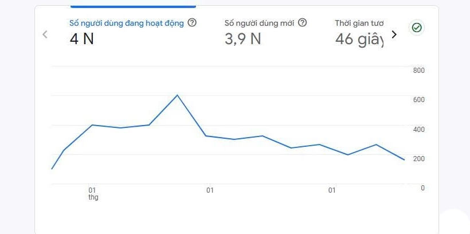Click help icon beside Số người dùng đang hoạt động

[x=192, y=23]
